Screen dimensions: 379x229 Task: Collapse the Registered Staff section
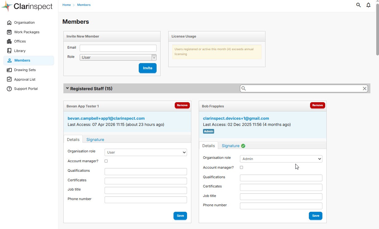67,88
